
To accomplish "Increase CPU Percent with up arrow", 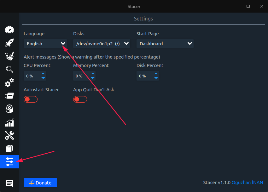I will coord(43,74).
